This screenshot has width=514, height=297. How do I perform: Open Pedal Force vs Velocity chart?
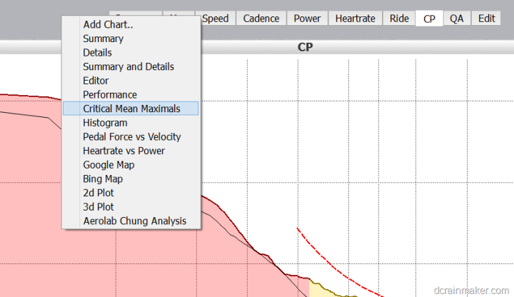[131, 136]
